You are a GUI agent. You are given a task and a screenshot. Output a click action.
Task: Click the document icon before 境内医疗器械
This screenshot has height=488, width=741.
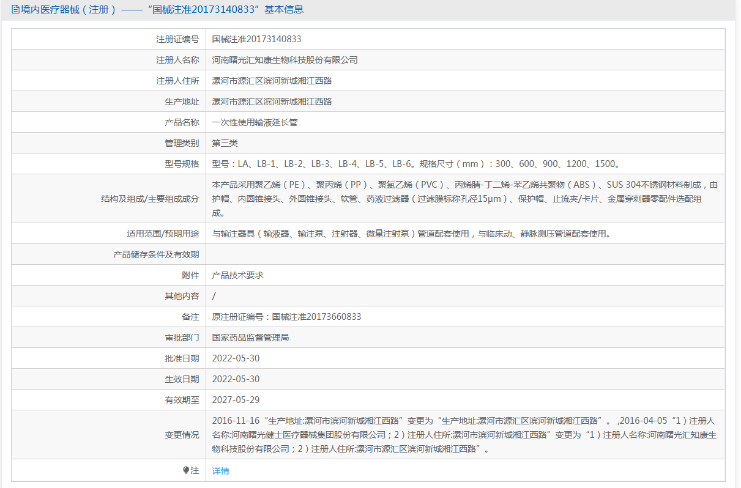(15, 10)
